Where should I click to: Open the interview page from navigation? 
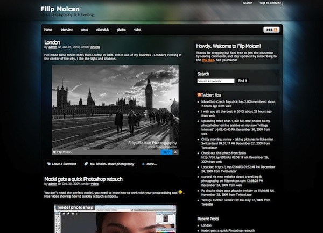point(67,30)
